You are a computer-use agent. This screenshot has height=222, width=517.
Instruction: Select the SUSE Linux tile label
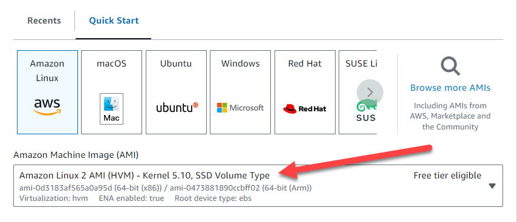(x=361, y=64)
